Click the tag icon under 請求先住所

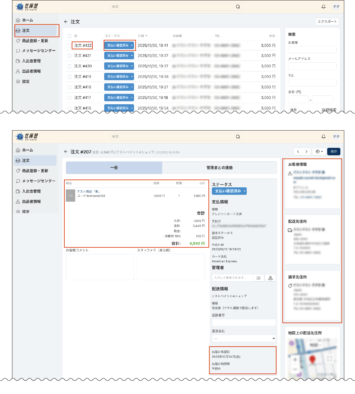pos(290,286)
